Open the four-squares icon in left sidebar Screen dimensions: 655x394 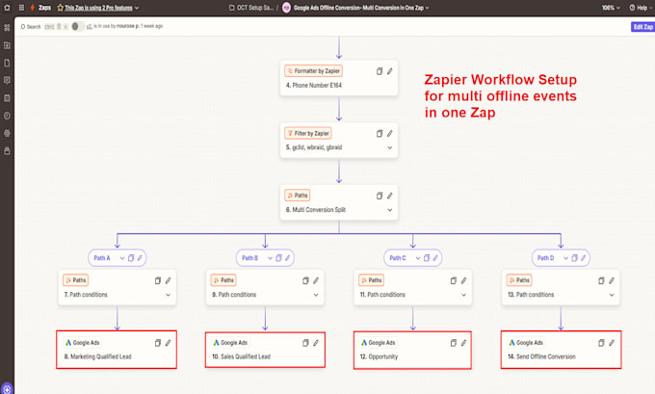(x=7, y=28)
